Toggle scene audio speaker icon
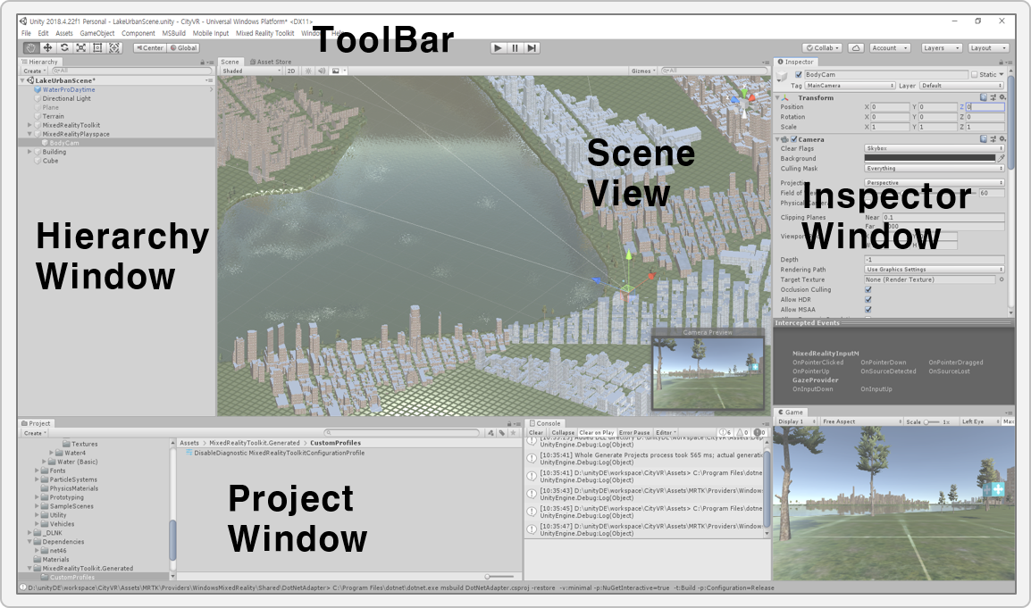 click(x=322, y=71)
